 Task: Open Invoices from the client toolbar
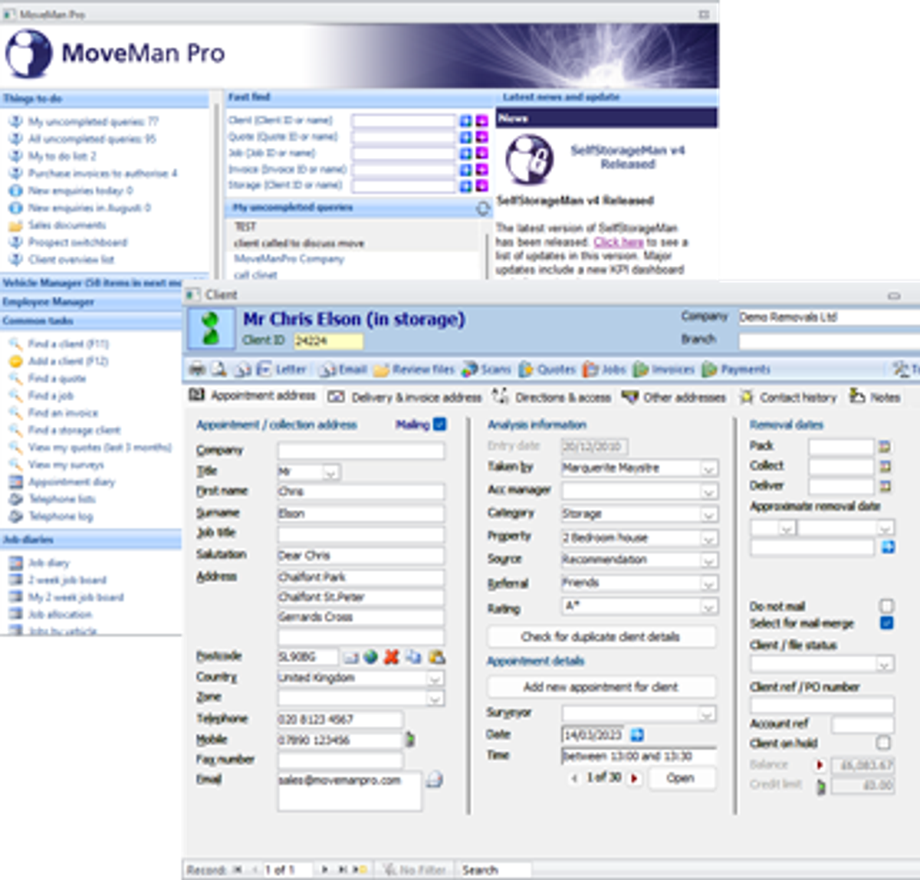(663, 369)
